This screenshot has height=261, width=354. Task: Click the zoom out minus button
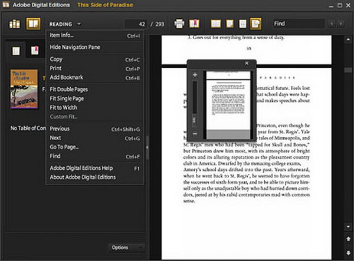point(195,134)
